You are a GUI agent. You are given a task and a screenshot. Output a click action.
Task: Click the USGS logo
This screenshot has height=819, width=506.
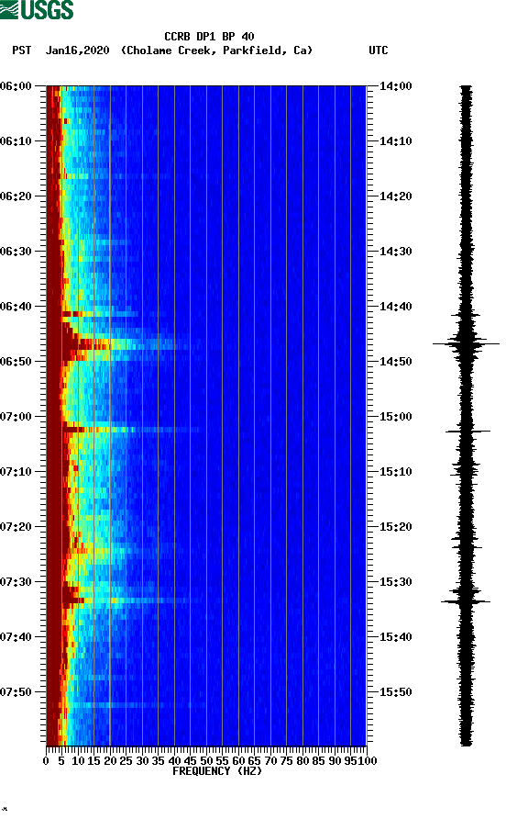37,9
